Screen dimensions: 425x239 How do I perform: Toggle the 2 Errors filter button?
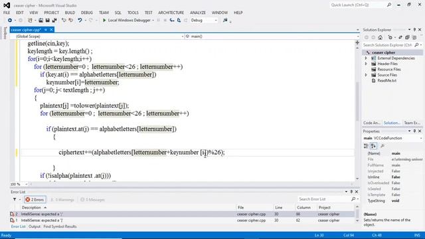[35, 200]
